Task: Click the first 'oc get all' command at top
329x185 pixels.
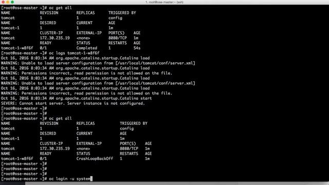Action: [60, 8]
